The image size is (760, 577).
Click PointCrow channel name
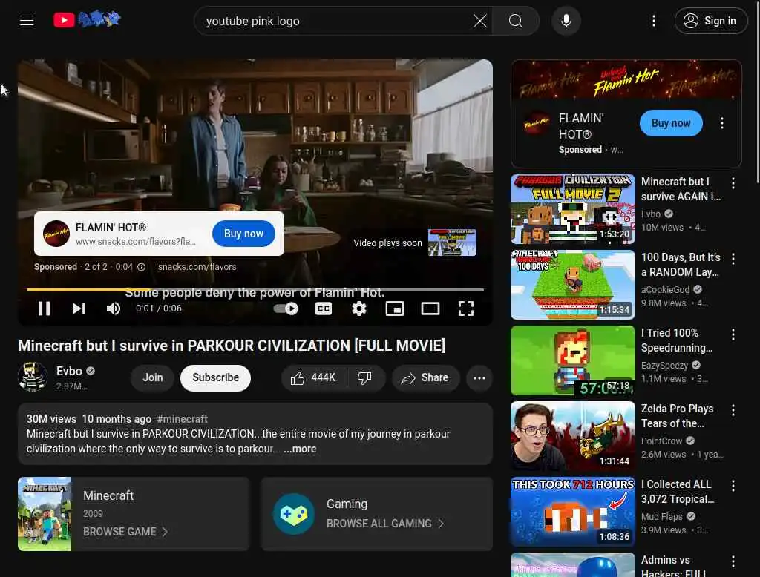(x=661, y=441)
